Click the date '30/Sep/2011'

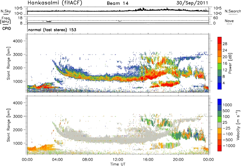[192, 3]
